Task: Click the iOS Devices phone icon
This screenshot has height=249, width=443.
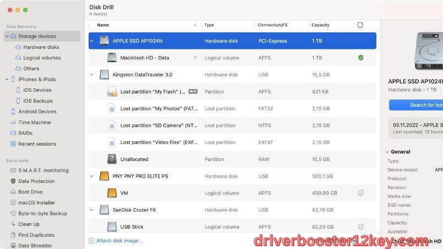Action: point(18,90)
